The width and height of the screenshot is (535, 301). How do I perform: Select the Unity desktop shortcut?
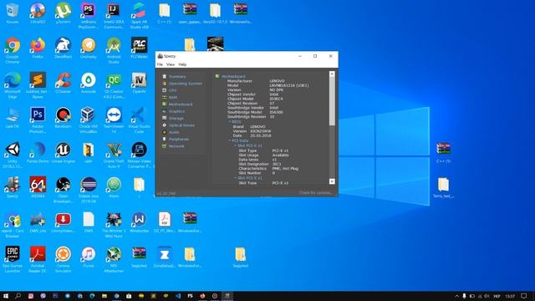pyautogui.click(x=13, y=156)
